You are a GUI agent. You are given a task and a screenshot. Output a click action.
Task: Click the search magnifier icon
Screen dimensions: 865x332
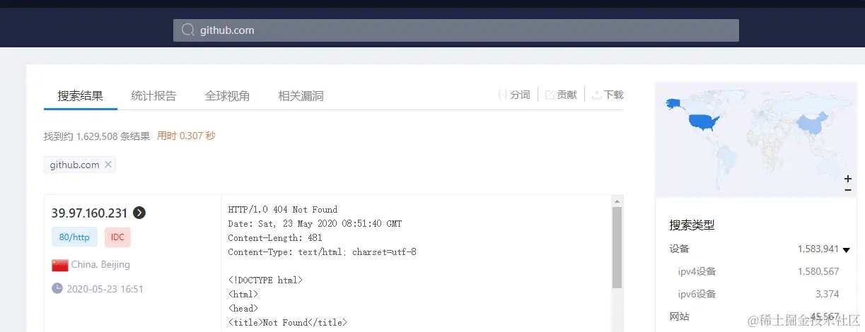point(188,30)
